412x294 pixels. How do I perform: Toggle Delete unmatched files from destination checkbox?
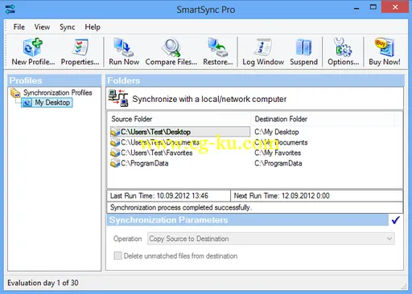[x=117, y=255]
